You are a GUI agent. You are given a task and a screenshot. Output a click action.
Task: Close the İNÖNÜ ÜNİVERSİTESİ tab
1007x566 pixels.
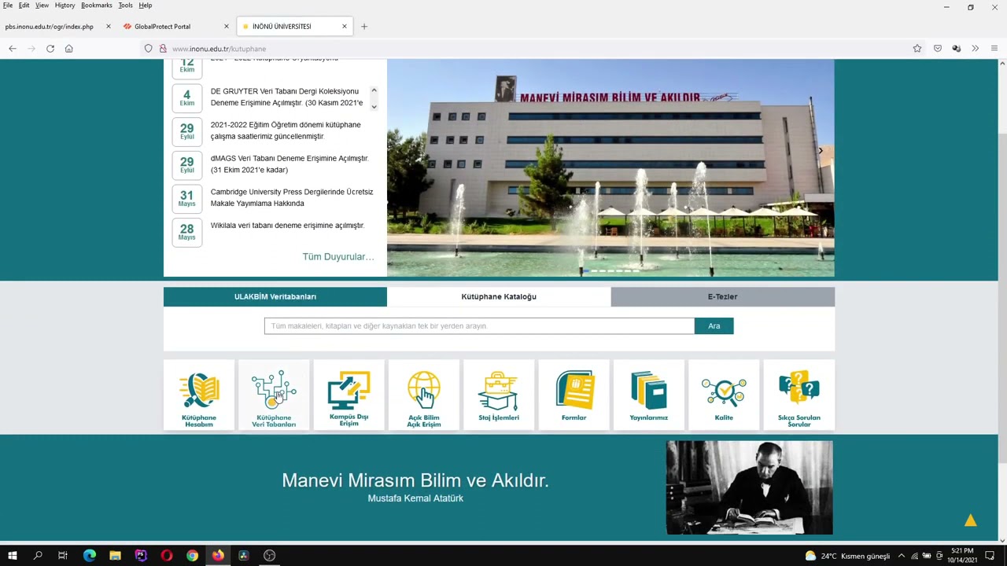344,27
